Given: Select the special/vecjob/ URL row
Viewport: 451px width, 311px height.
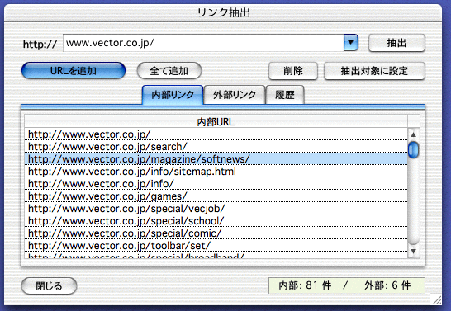Looking at the screenshot, I should [216, 208].
